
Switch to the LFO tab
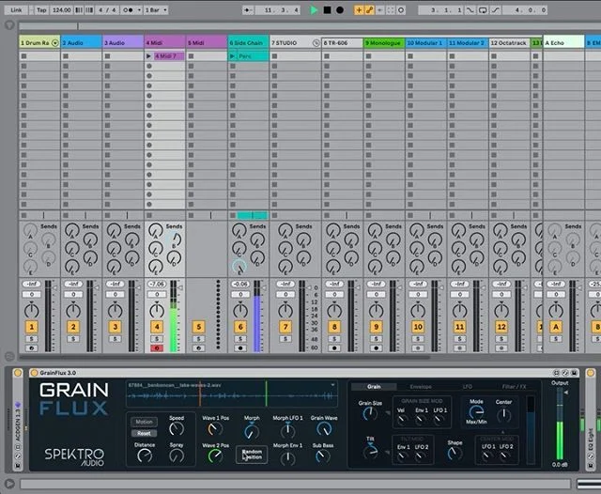point(468,387)
